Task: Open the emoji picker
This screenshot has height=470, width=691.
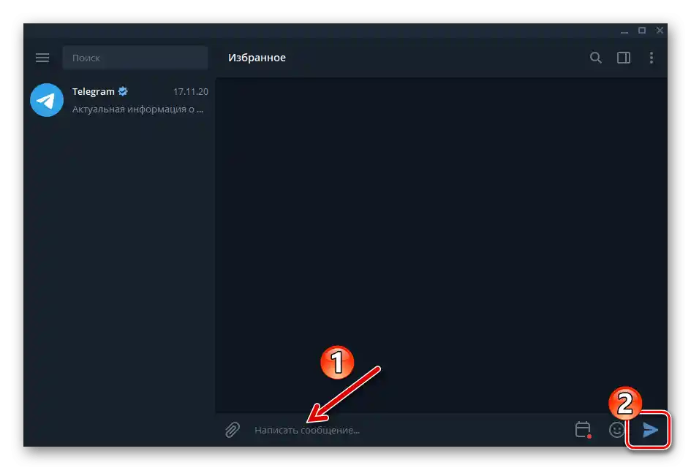Action: click(616, 430)
